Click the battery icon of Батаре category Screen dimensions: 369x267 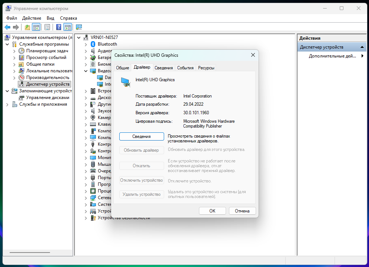point(93,57)
